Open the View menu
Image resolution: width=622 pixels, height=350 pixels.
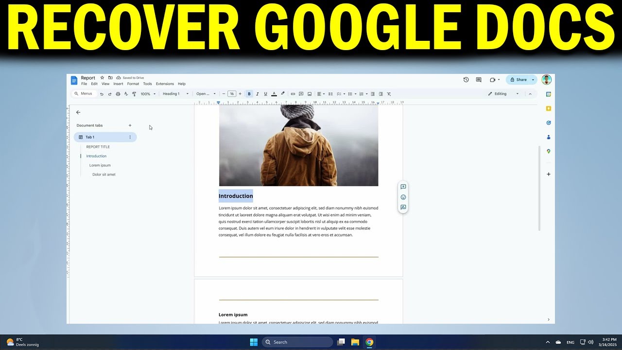pyautogui.click(x=105, y=84)
